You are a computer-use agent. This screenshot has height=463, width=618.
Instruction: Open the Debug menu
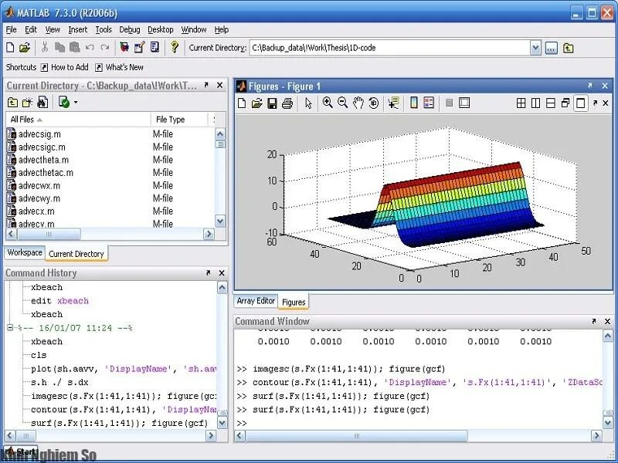point(130,29)
